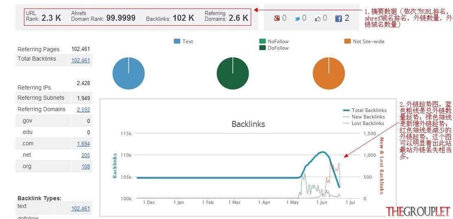453x219 pixels.
Task: Click the .edu row label
Action: 27,132
